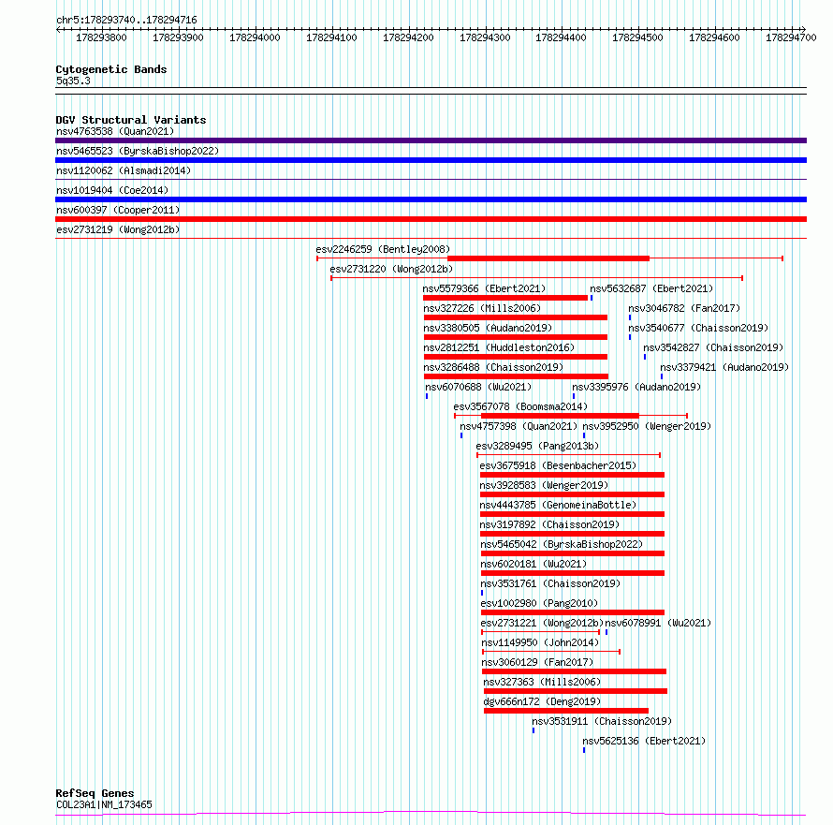
Task: Click dgv666n172 (Deng2019) label
Action: 542,701
